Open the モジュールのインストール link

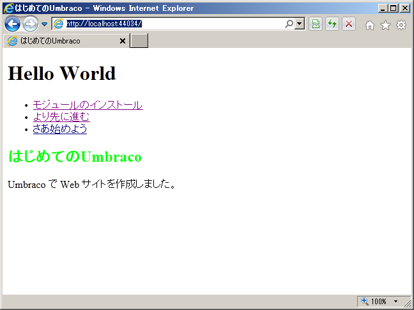click(88, 105)
